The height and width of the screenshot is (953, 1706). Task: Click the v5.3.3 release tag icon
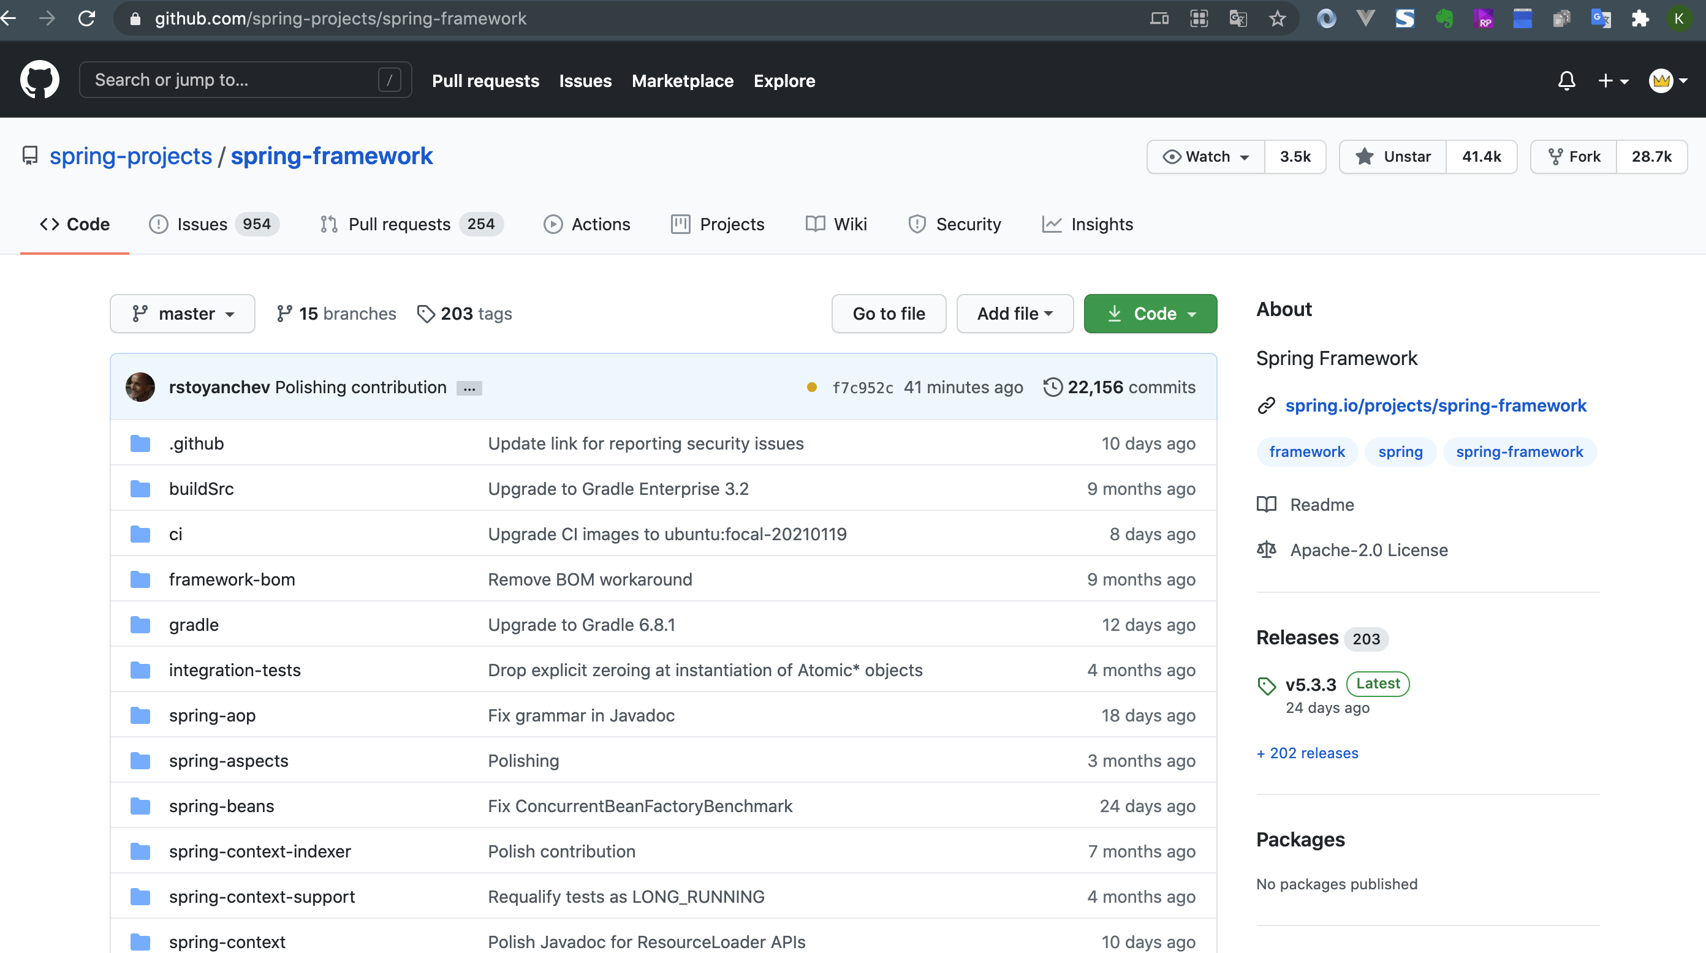(1266, 685)
